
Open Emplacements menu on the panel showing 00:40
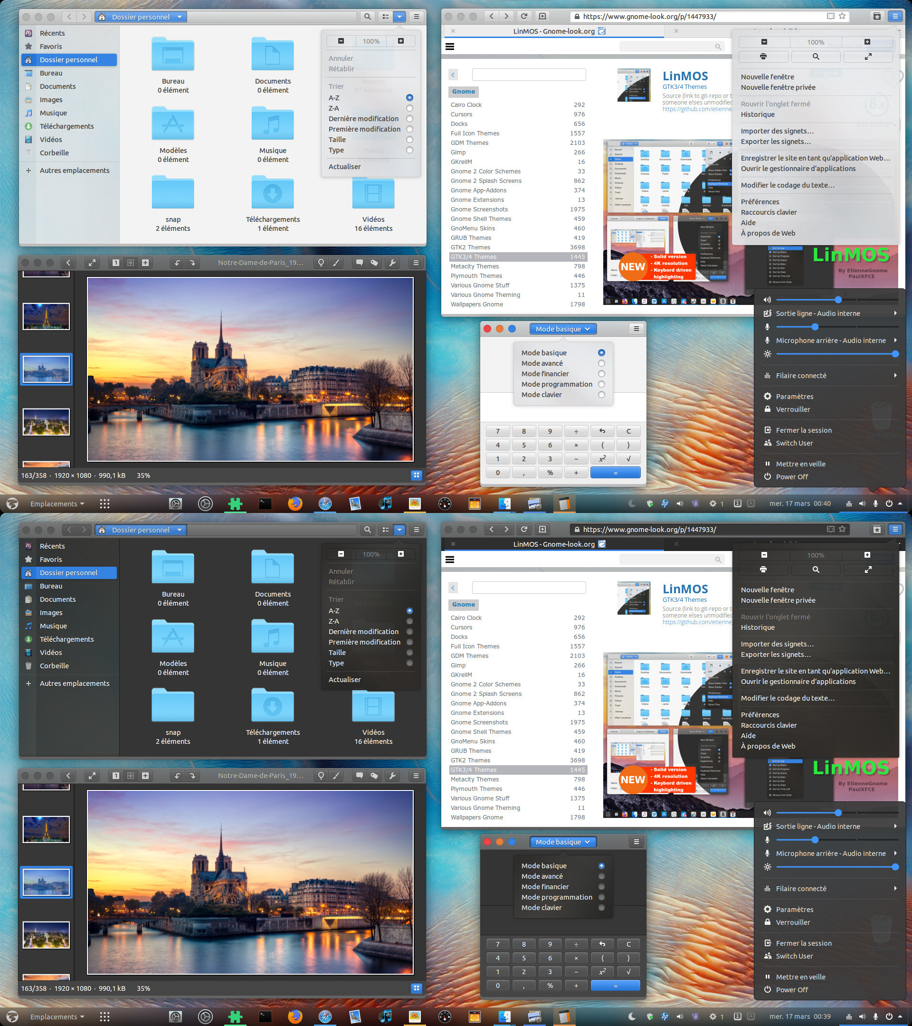[x=57, y=503]
